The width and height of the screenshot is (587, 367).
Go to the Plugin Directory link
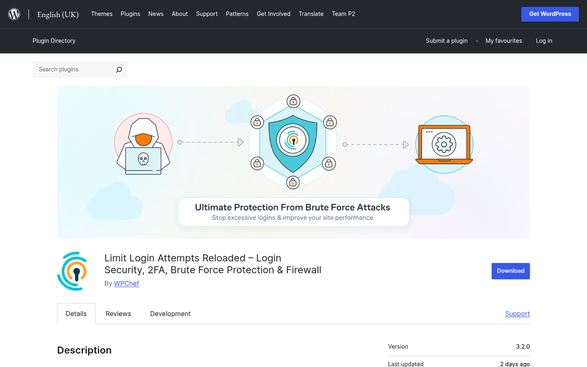(x=54, y=41)
